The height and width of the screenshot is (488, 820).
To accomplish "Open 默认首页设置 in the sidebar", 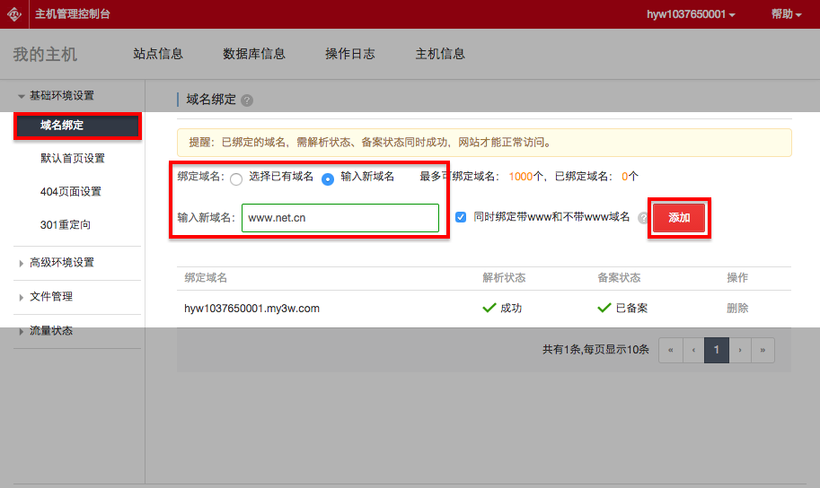I will pos(72,159).
